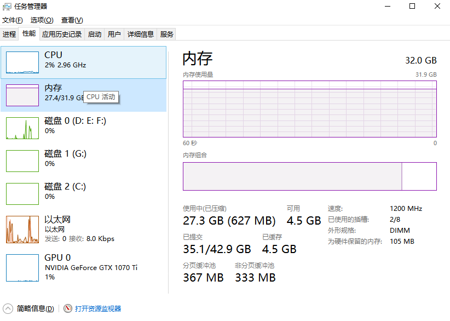450x321 pixels.
Task: Open the 以太网 Ethernet performance view
Action: (x=22, y=230)
